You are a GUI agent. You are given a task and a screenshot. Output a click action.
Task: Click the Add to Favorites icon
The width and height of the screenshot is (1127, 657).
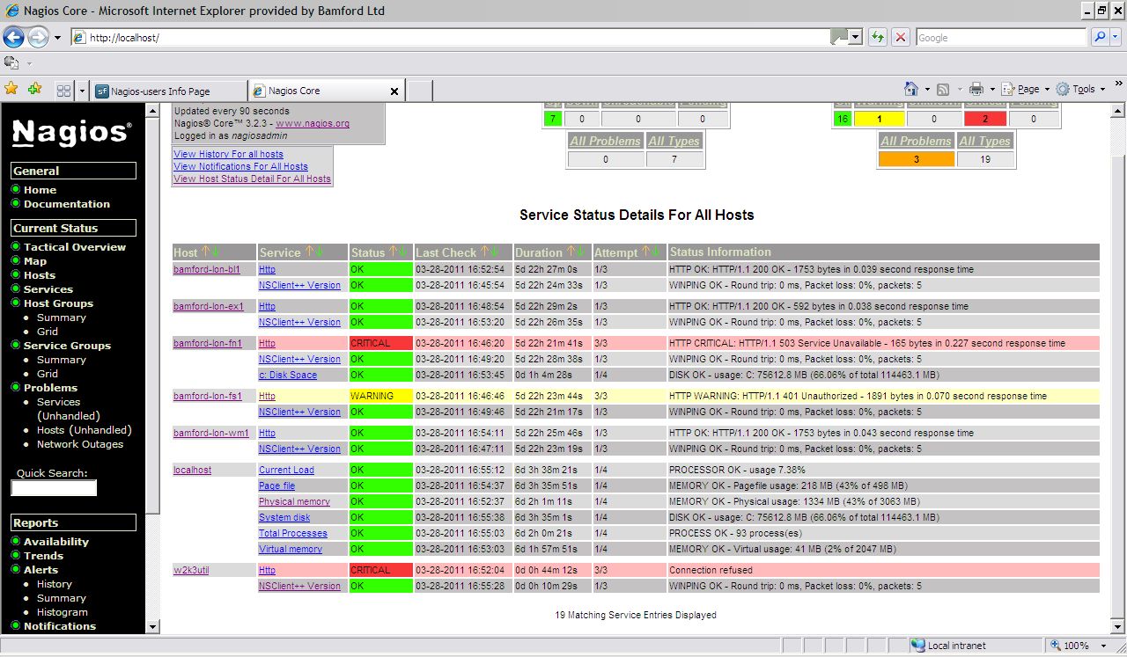coord(34,89)
